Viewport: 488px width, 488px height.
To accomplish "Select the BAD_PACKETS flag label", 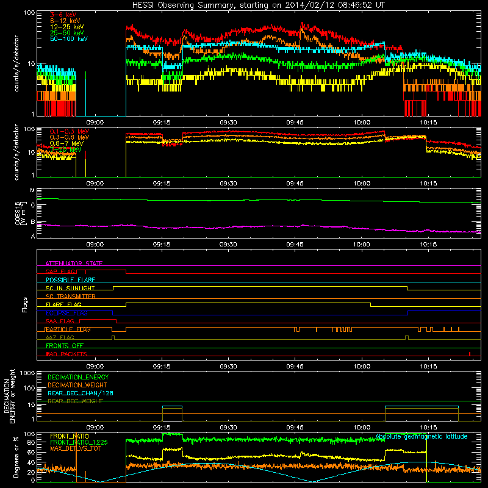I will 66,354.
